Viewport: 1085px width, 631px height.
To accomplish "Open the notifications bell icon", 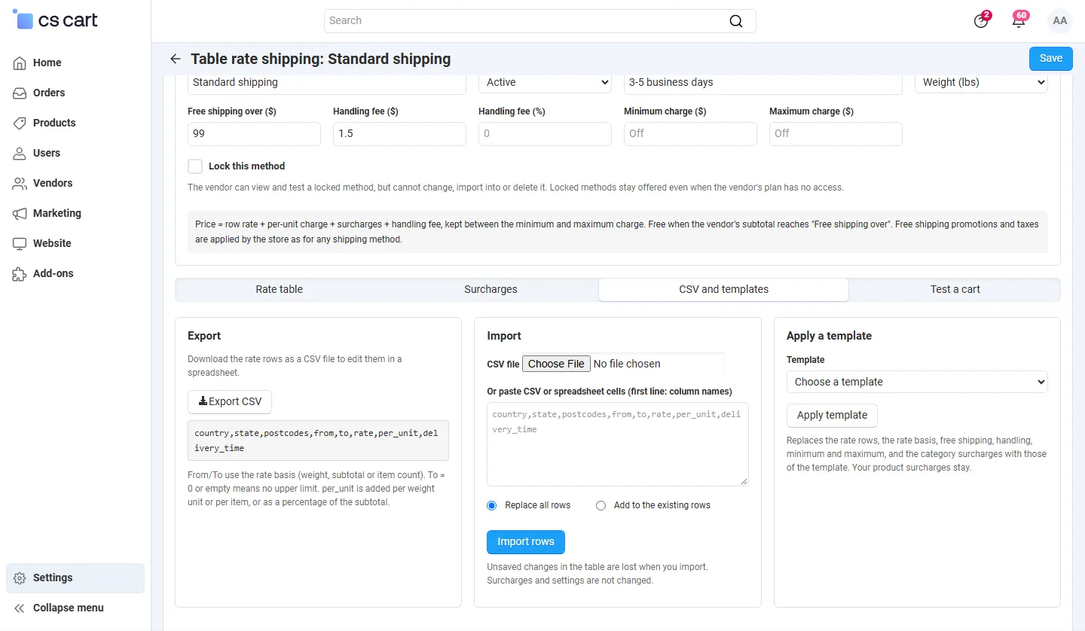I will (x=1019, y=20).
